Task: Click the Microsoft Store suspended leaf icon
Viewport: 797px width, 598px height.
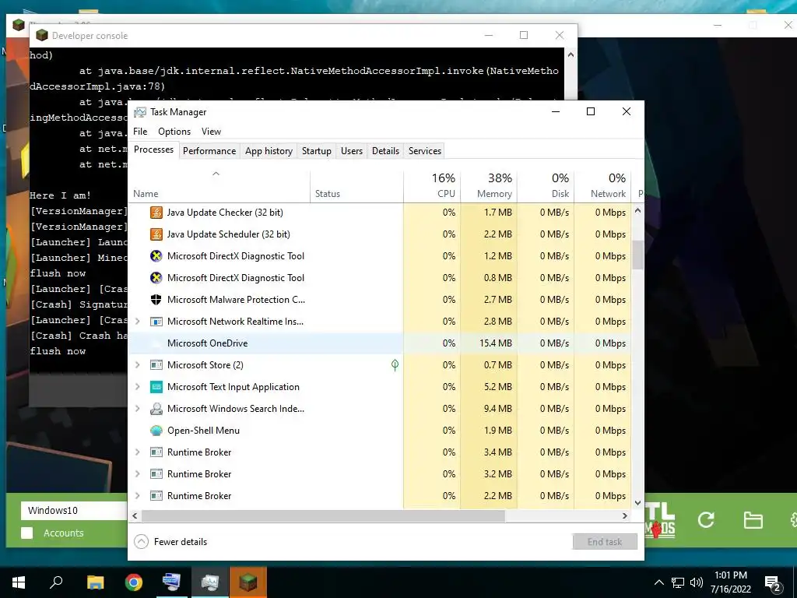Action: pyautogui.click(x=395, y=365)
